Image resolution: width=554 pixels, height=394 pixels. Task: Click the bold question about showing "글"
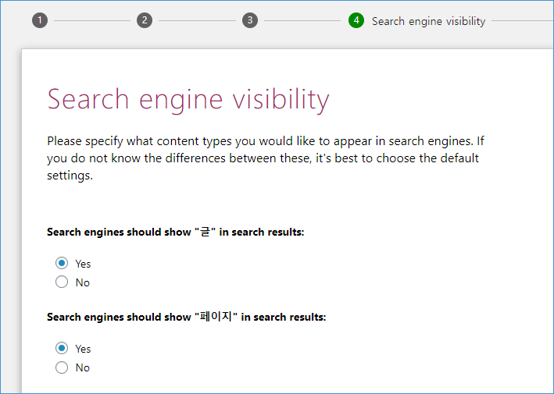176,232
